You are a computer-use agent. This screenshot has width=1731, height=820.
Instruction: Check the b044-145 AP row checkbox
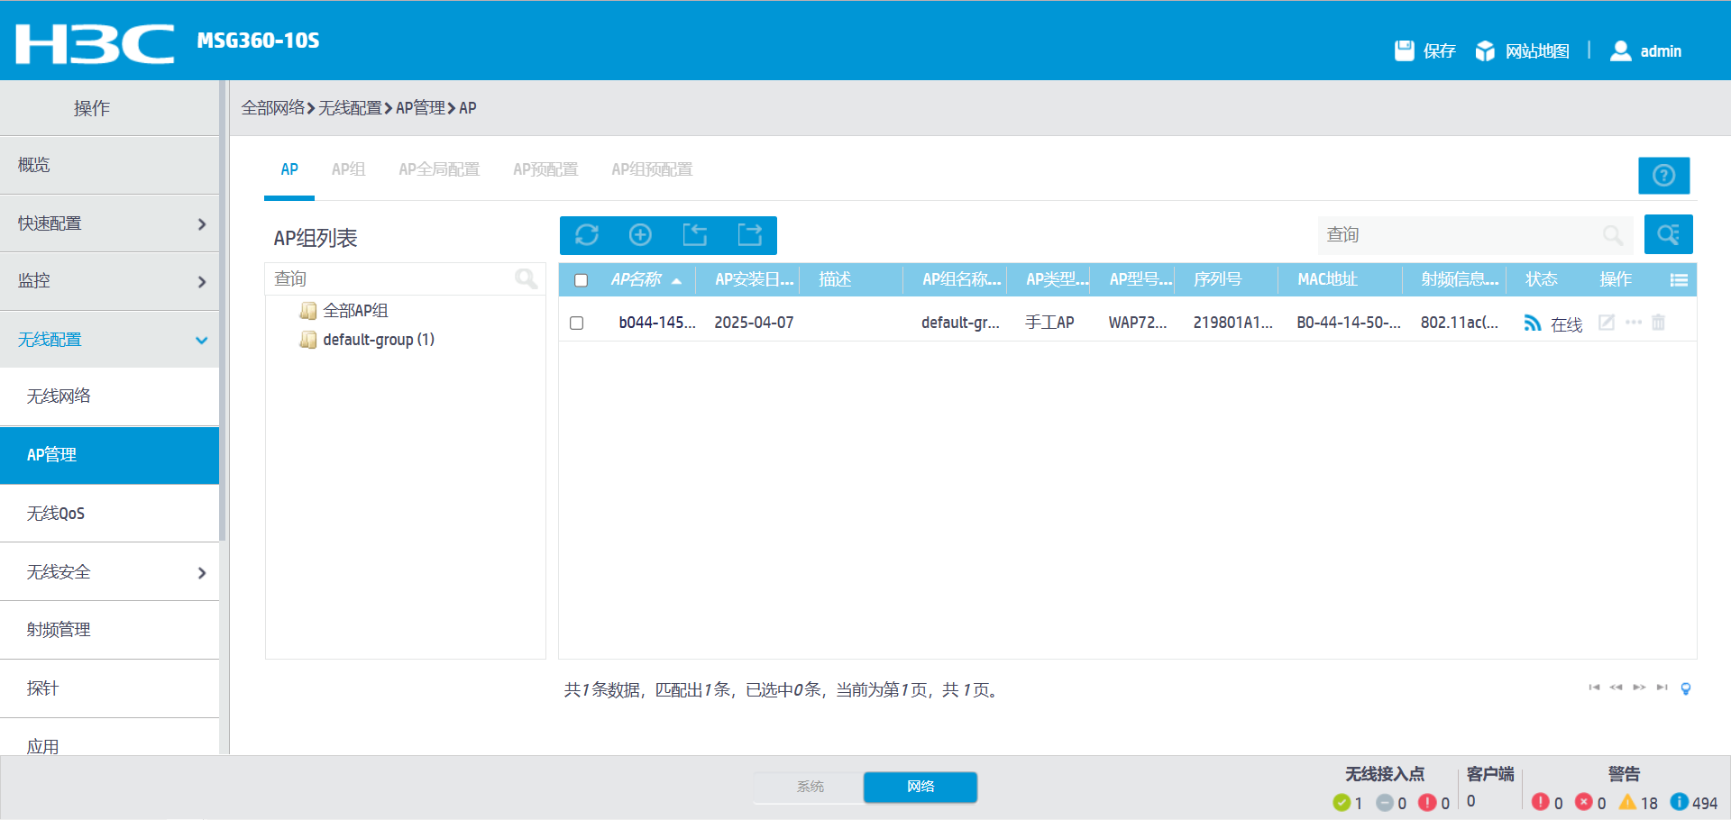577,323
